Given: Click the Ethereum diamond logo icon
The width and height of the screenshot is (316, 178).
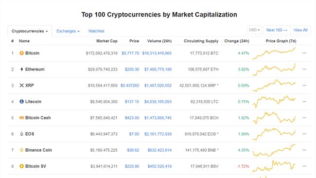Looking at the screenshot, I should coord(21,69).
